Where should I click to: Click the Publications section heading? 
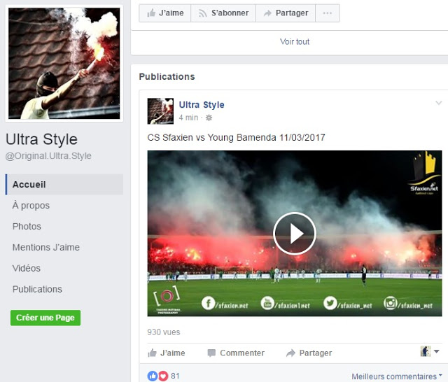point(167,76)
